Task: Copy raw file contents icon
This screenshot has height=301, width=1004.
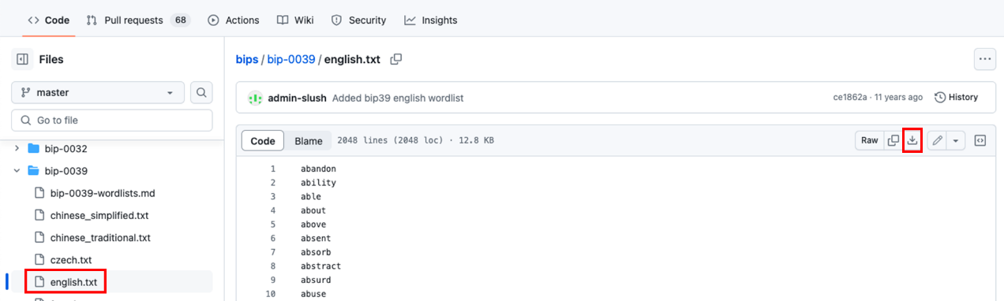Action: tap(893, 140)
